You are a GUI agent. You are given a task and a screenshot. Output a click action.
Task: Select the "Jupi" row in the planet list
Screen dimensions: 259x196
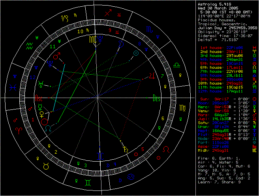pos(227,119)
